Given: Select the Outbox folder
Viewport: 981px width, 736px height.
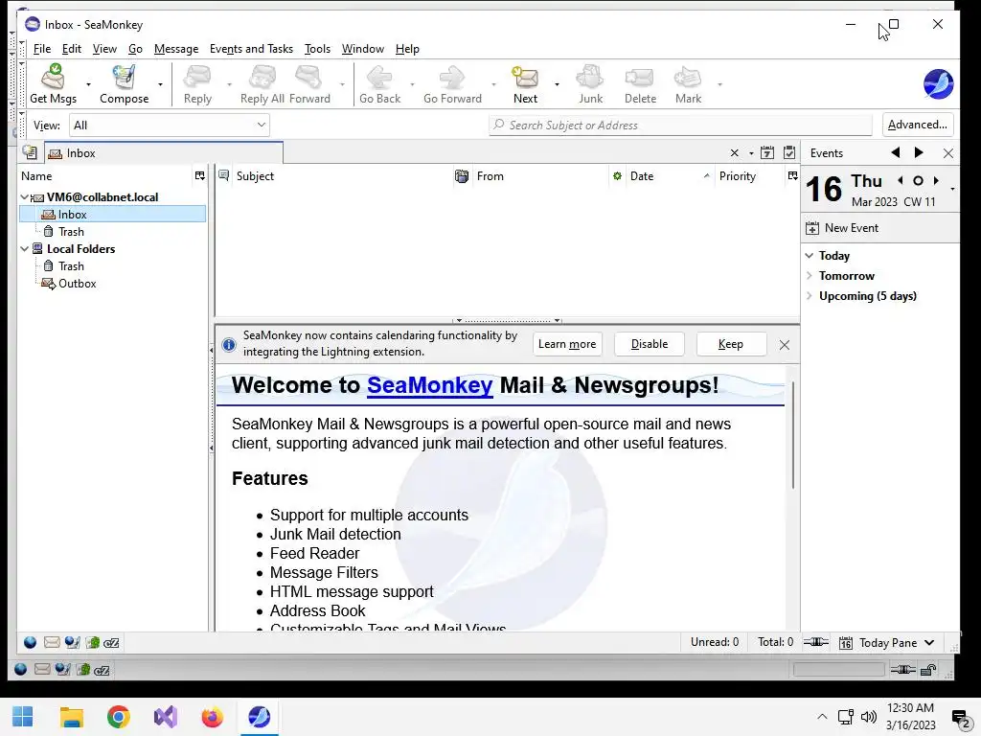Looking at the screenshot, I should coord(69,284).
